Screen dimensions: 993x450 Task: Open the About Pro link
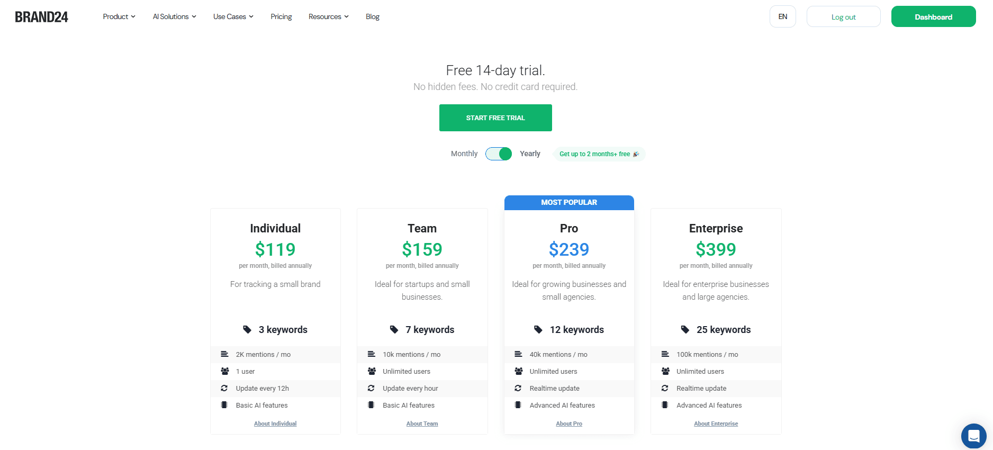569,424
